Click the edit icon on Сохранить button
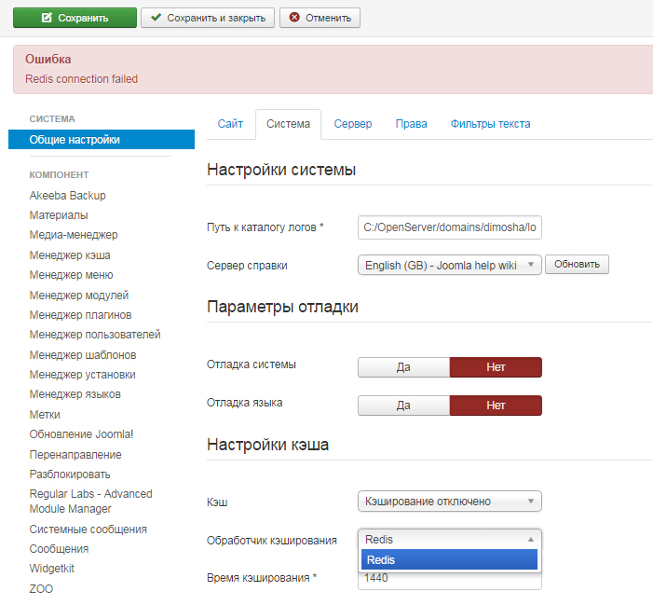The height and width of the screenshot is (605, 653). tap(46, 18)
